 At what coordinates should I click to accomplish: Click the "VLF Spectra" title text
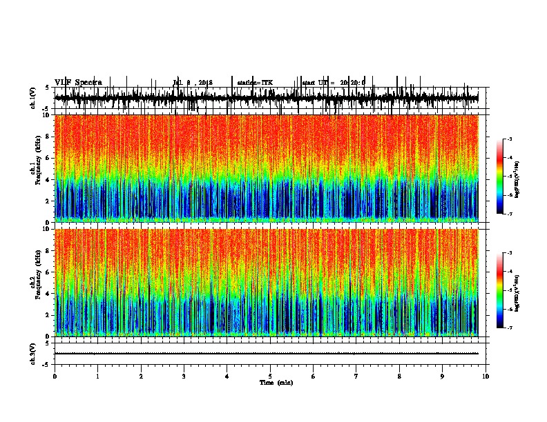pyautogui.click(x=78, y=82)
